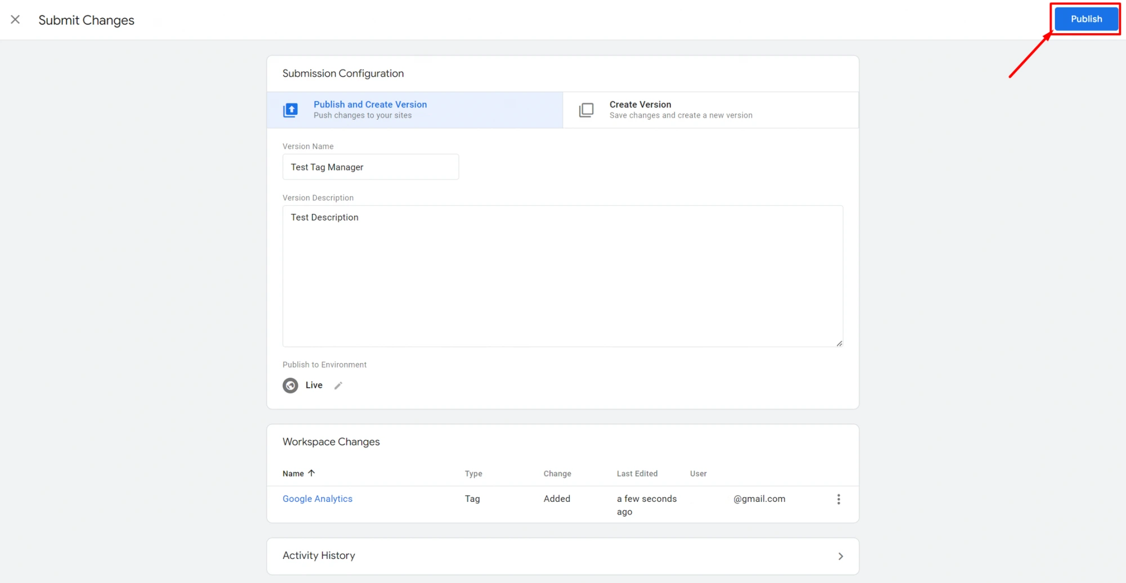Close the Submit Changes panel
The width and height of the screenshot is (1126, 583).
[15, 20]
